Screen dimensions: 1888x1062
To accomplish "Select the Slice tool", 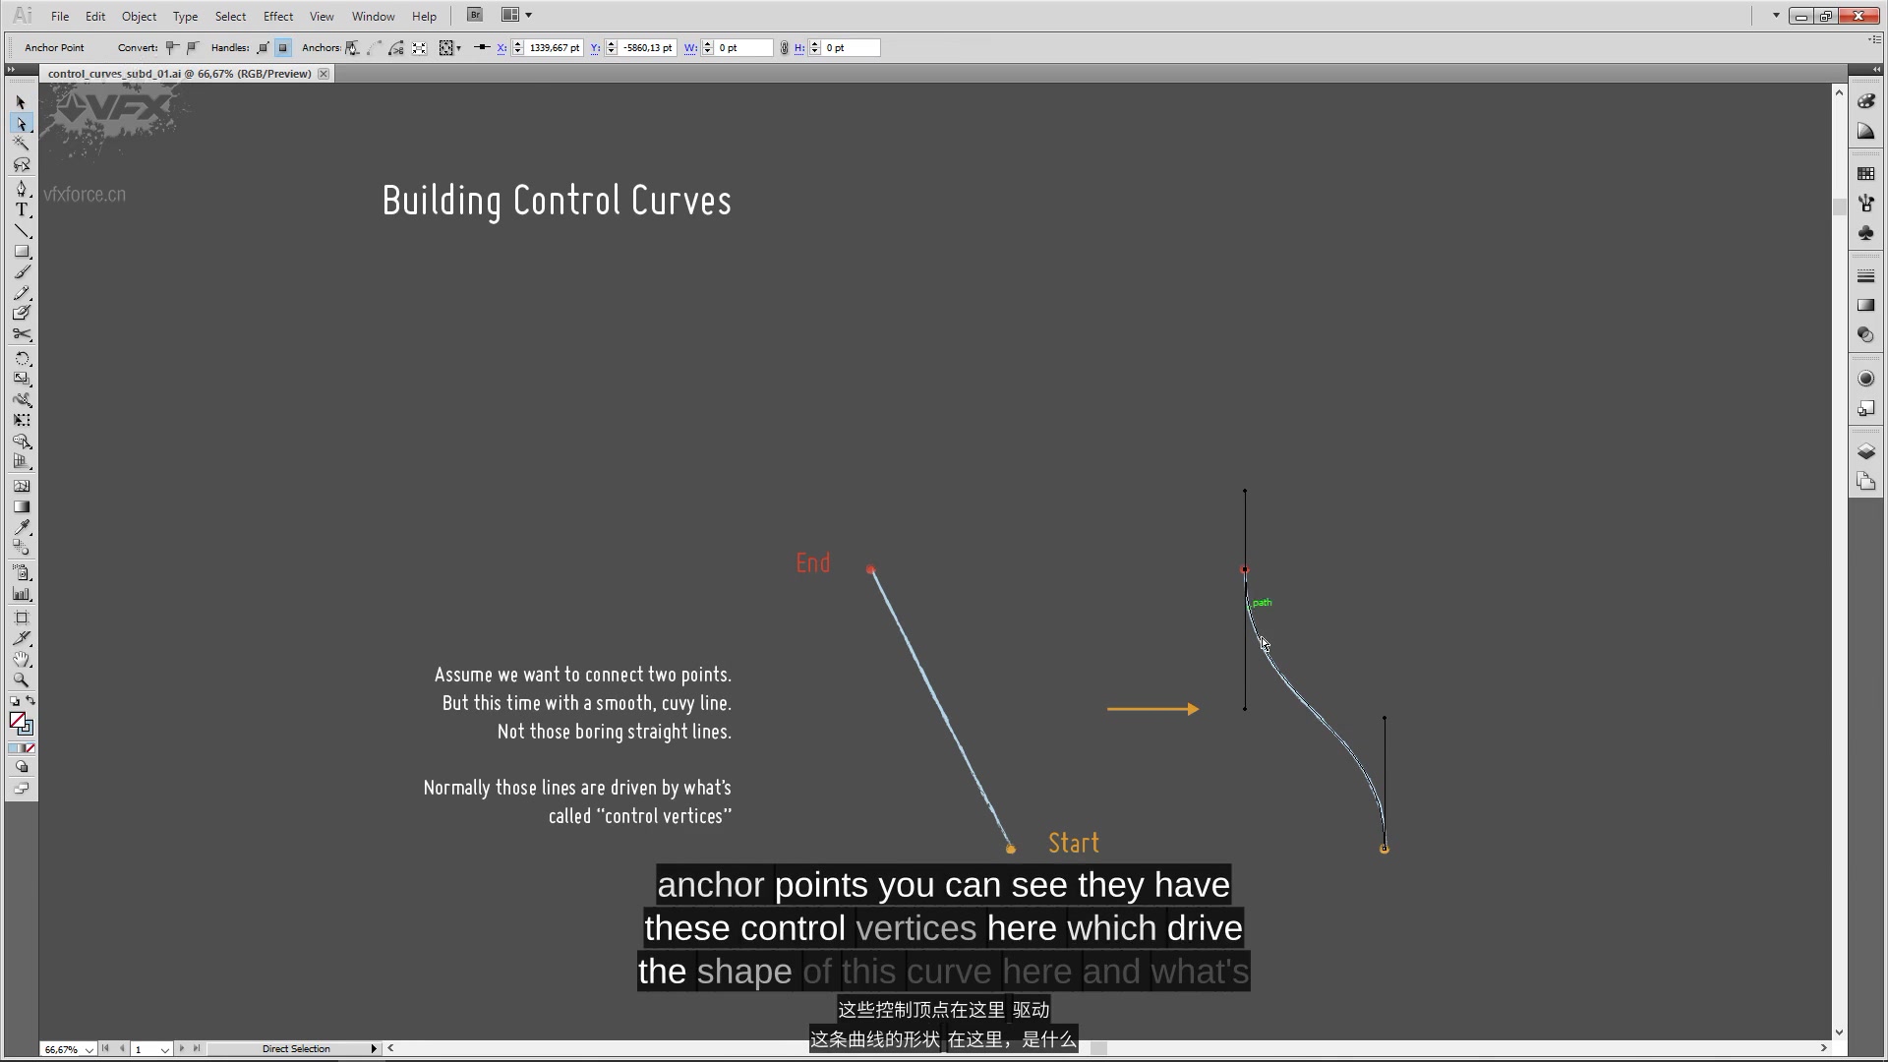I will (x=21, y=638).
